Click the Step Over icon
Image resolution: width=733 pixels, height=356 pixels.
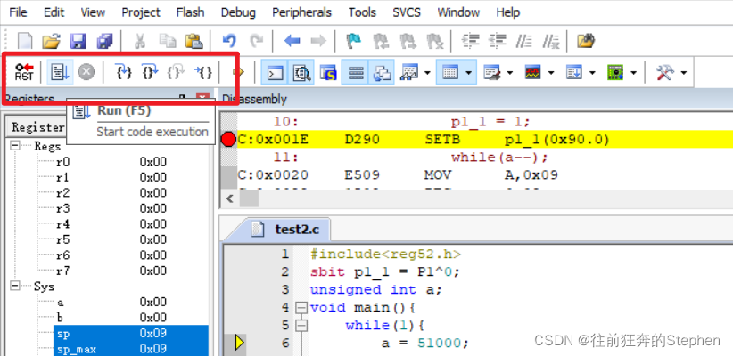(150, 72)
